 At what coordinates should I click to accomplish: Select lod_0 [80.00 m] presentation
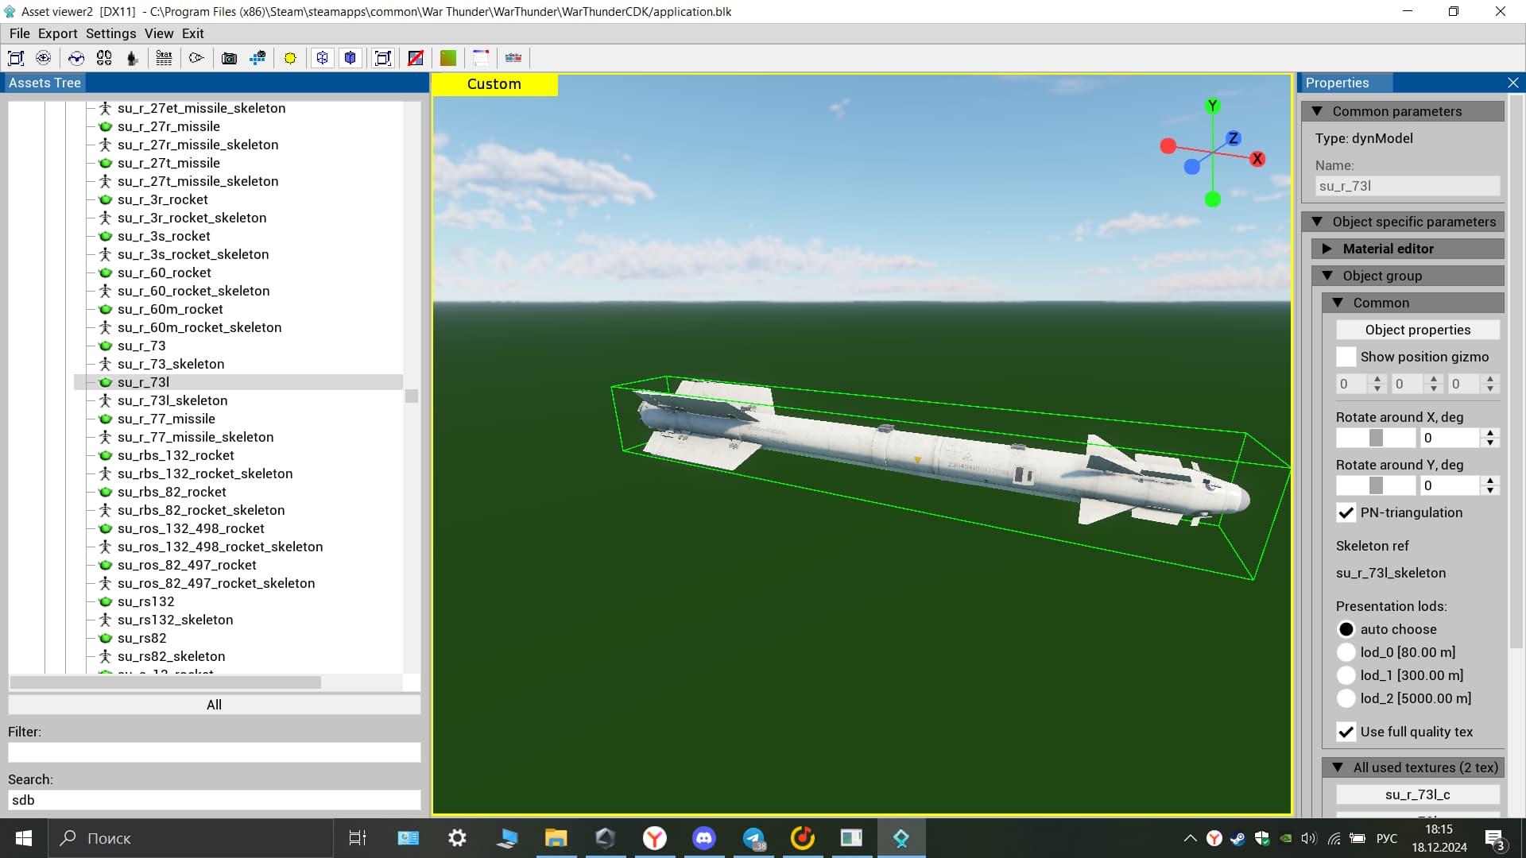point(1346,652)
